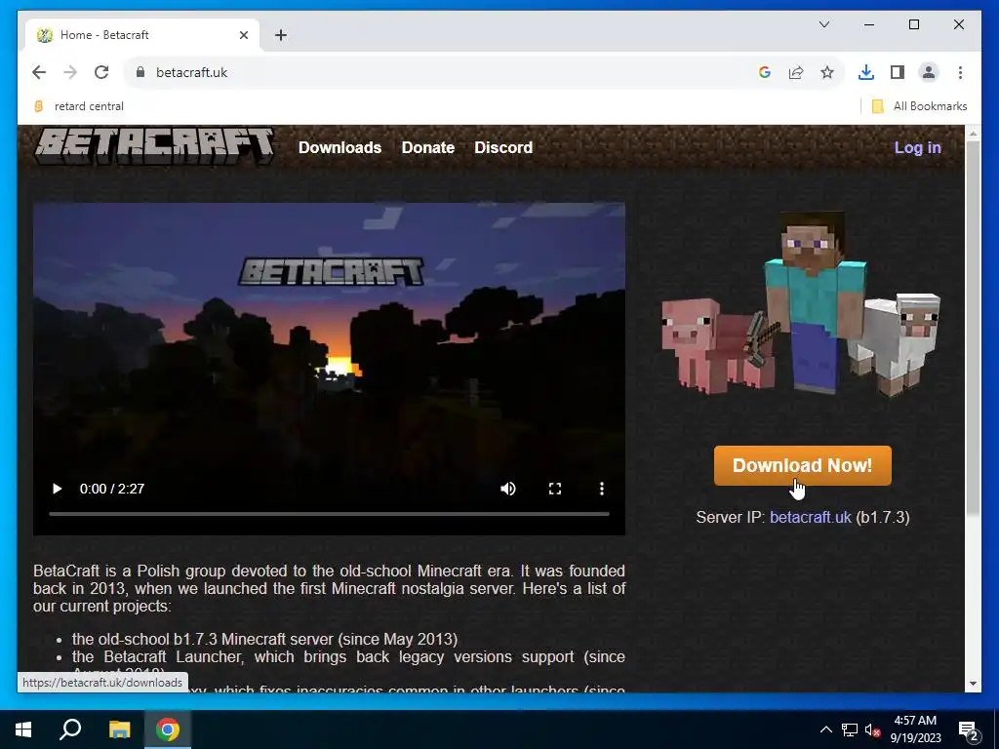Click the muted speaker tray icon
The image size is (999, 749).
pyautogui.click(x=873, y=729)
